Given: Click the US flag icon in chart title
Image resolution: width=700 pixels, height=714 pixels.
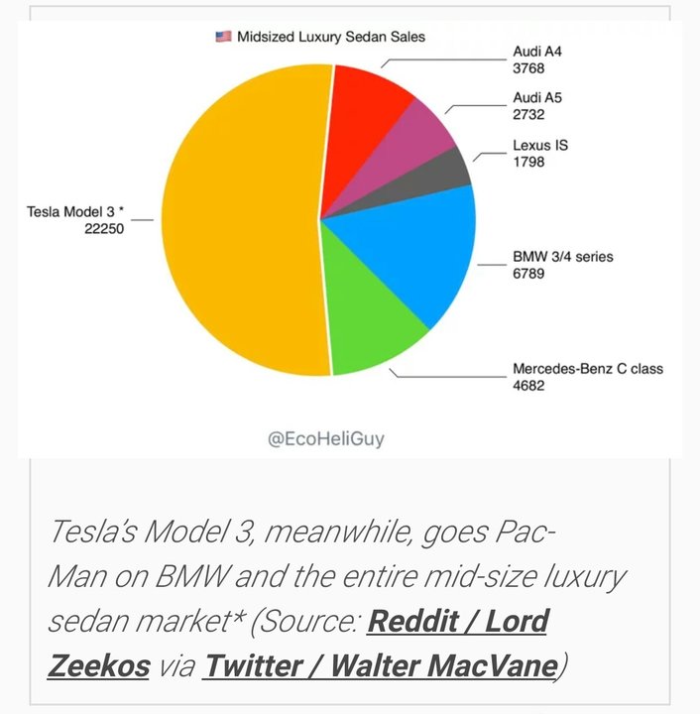Looking at the screenshot, I should [x=223, y=37].
